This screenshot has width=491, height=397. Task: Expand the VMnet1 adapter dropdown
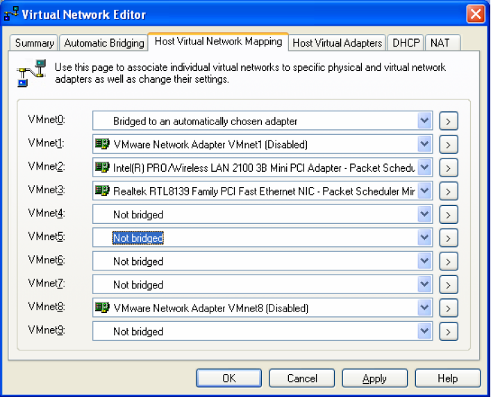coord(424,144)
